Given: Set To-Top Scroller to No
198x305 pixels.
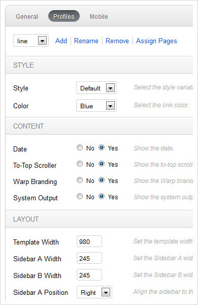Looking at the screenshot, I should click(x=80, y=164).
